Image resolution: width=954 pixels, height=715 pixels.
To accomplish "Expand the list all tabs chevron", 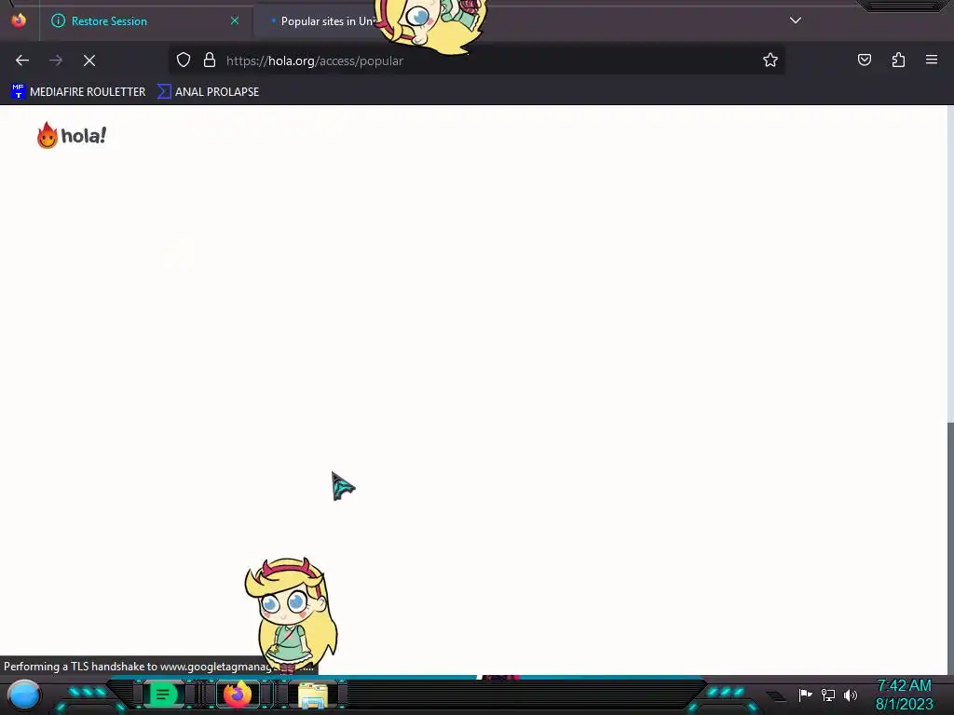I will (796, 20).
